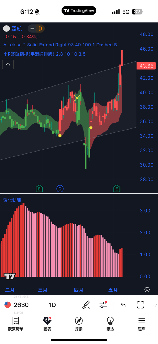Screen dimensions: 158x344
Task: Tap the May earnings E marker
Action: (116, 189)
